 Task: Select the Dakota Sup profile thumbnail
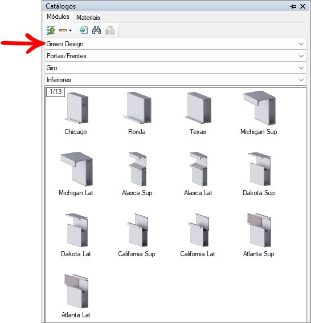[259, 169]
